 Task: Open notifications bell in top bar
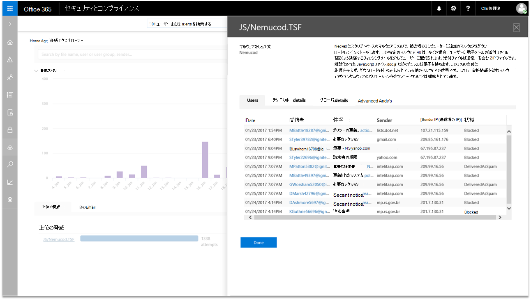[439, 9]
